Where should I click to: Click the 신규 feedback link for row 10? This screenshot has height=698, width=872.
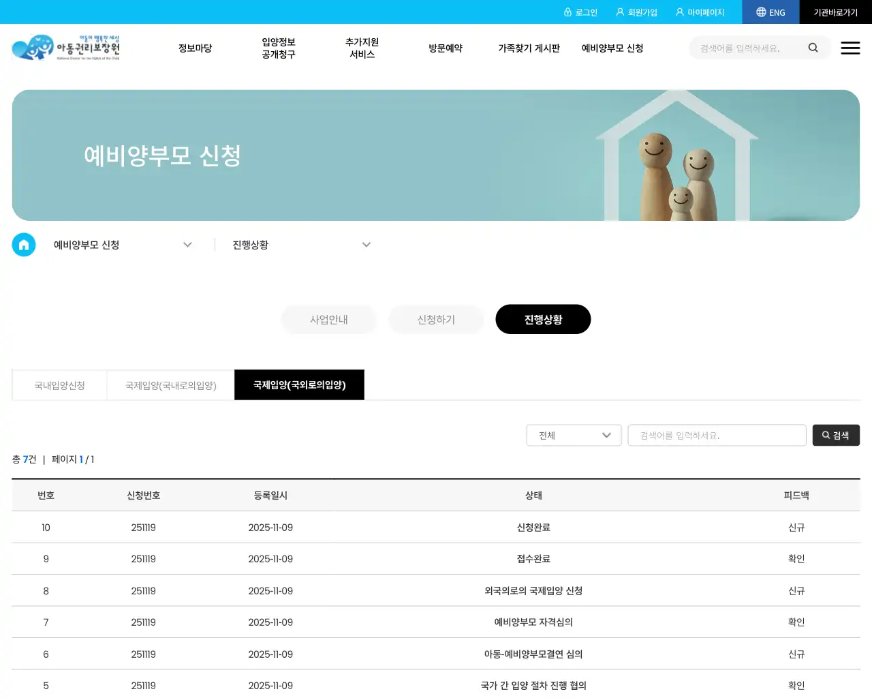(796, 527)
